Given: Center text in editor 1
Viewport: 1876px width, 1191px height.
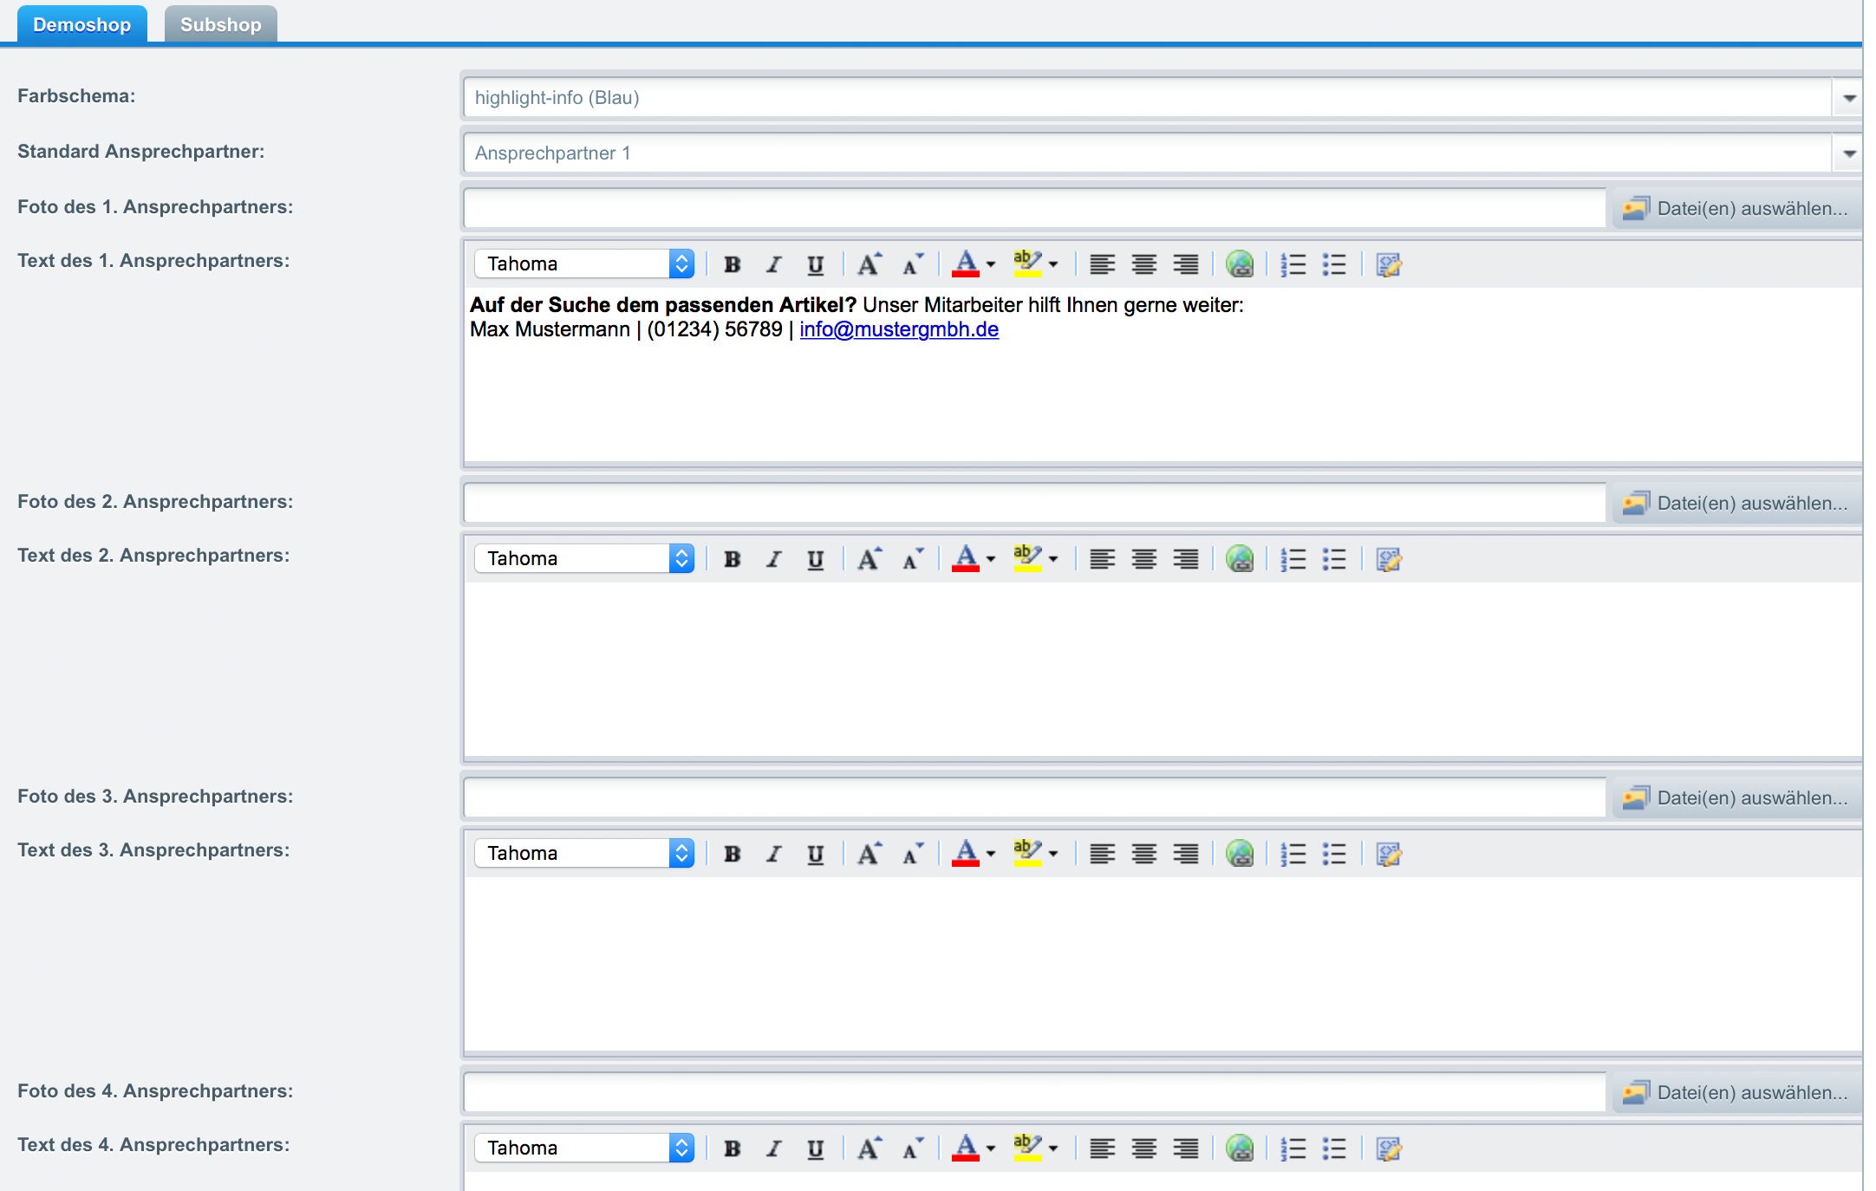Looking at the screenshot, I should (1144, 264).
